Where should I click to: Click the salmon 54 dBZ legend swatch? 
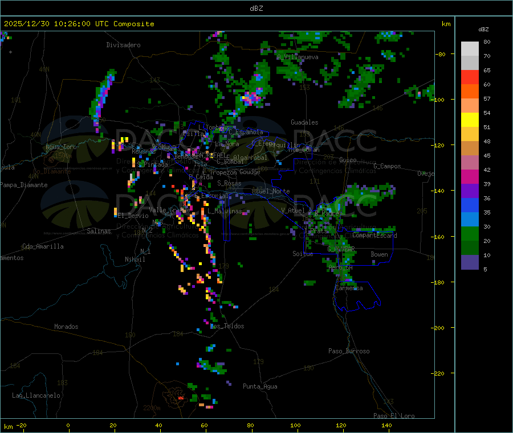click(x=470, y=106)
